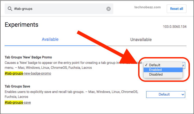Click dropdown arrow peeking behind the options popup
The width and height of the screenshot is (194, 114).
tap(184, 65)
